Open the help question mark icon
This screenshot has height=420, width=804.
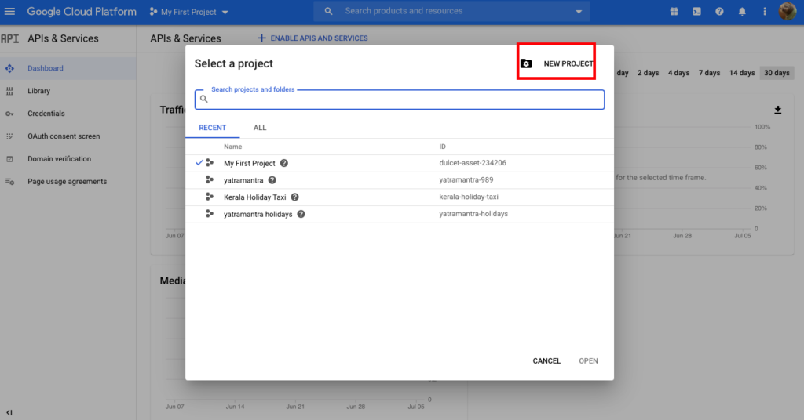coord(719,11)
